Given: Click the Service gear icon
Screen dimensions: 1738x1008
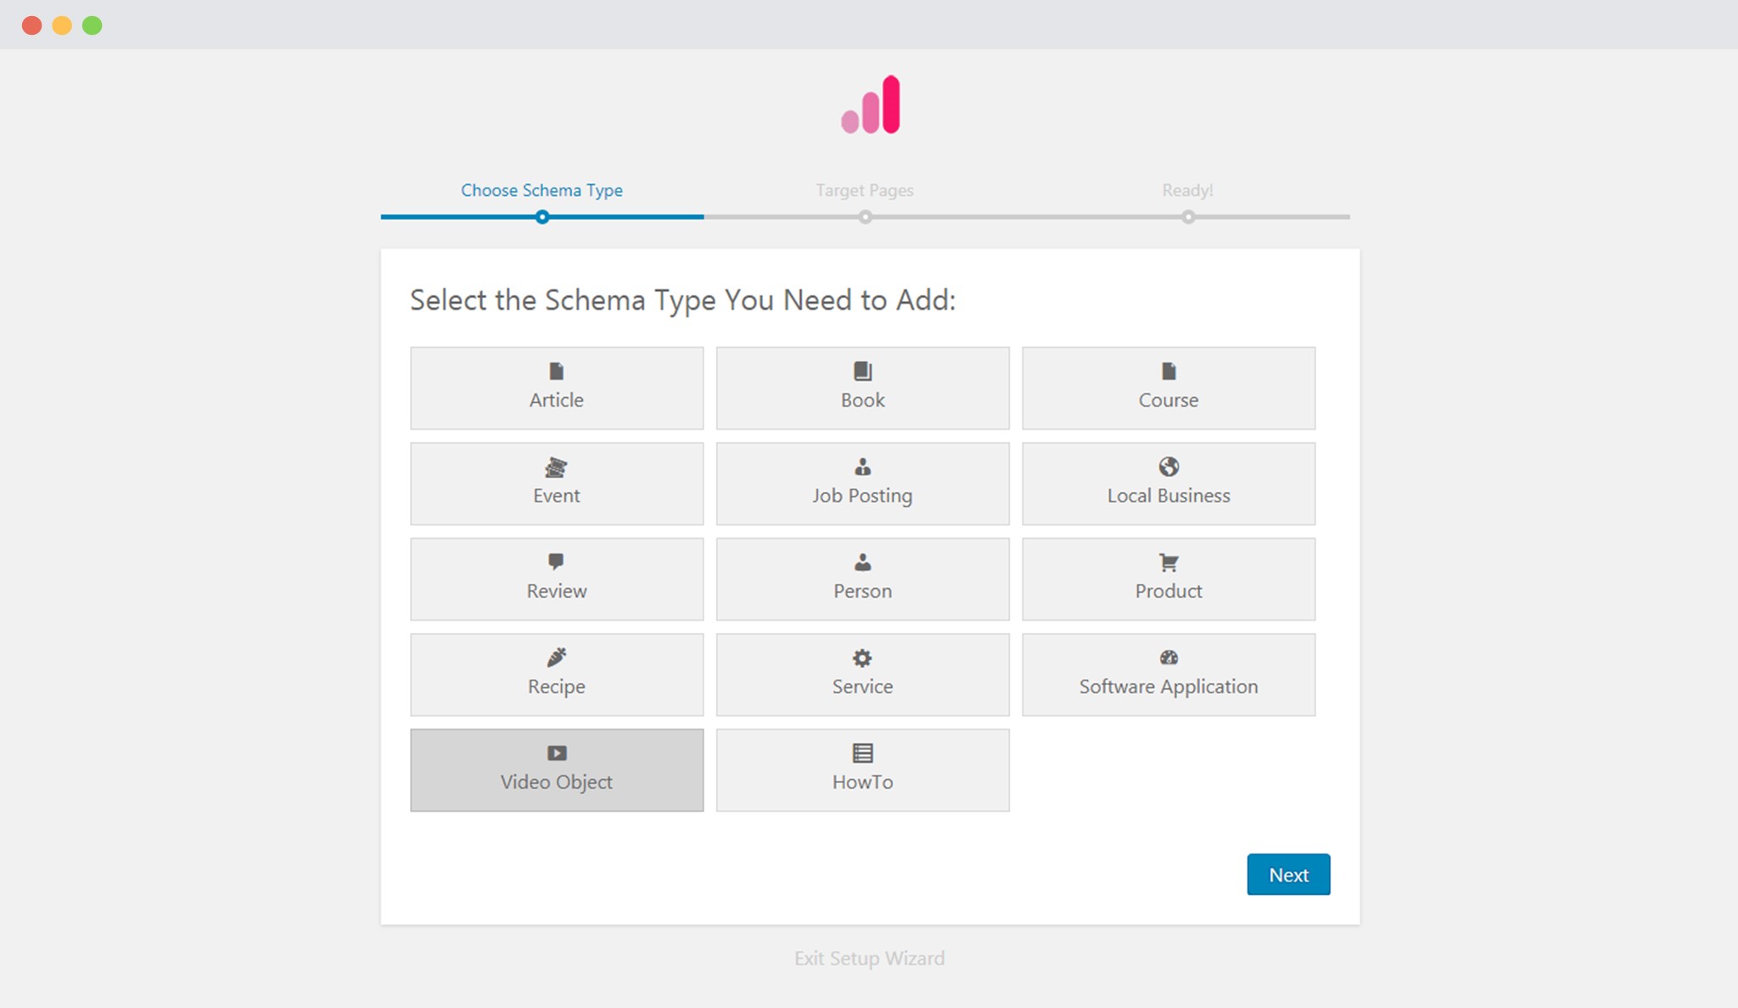Looking at the screenshot, I should point(861,657).
